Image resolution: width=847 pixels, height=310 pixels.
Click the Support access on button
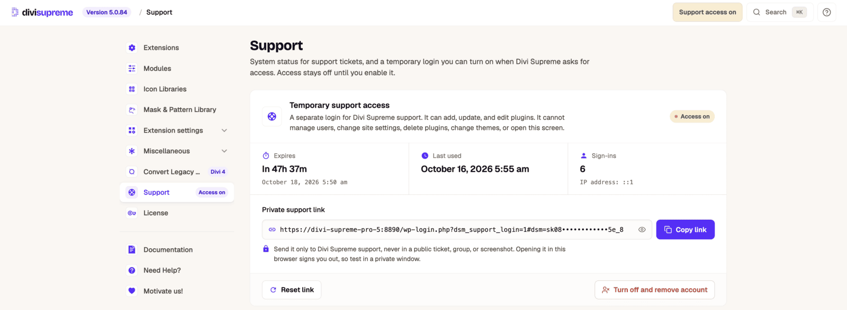(707, 12)
